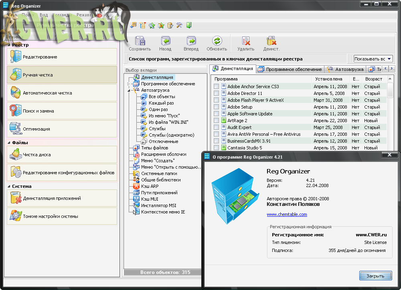401x290 pixels.
Task: Open Ручная чистка in the sidebar
Action: point(62,75)
